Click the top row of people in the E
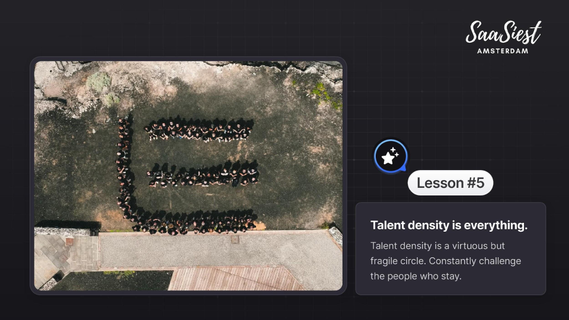Screen dimensions: 569x320 click(199, 130)
